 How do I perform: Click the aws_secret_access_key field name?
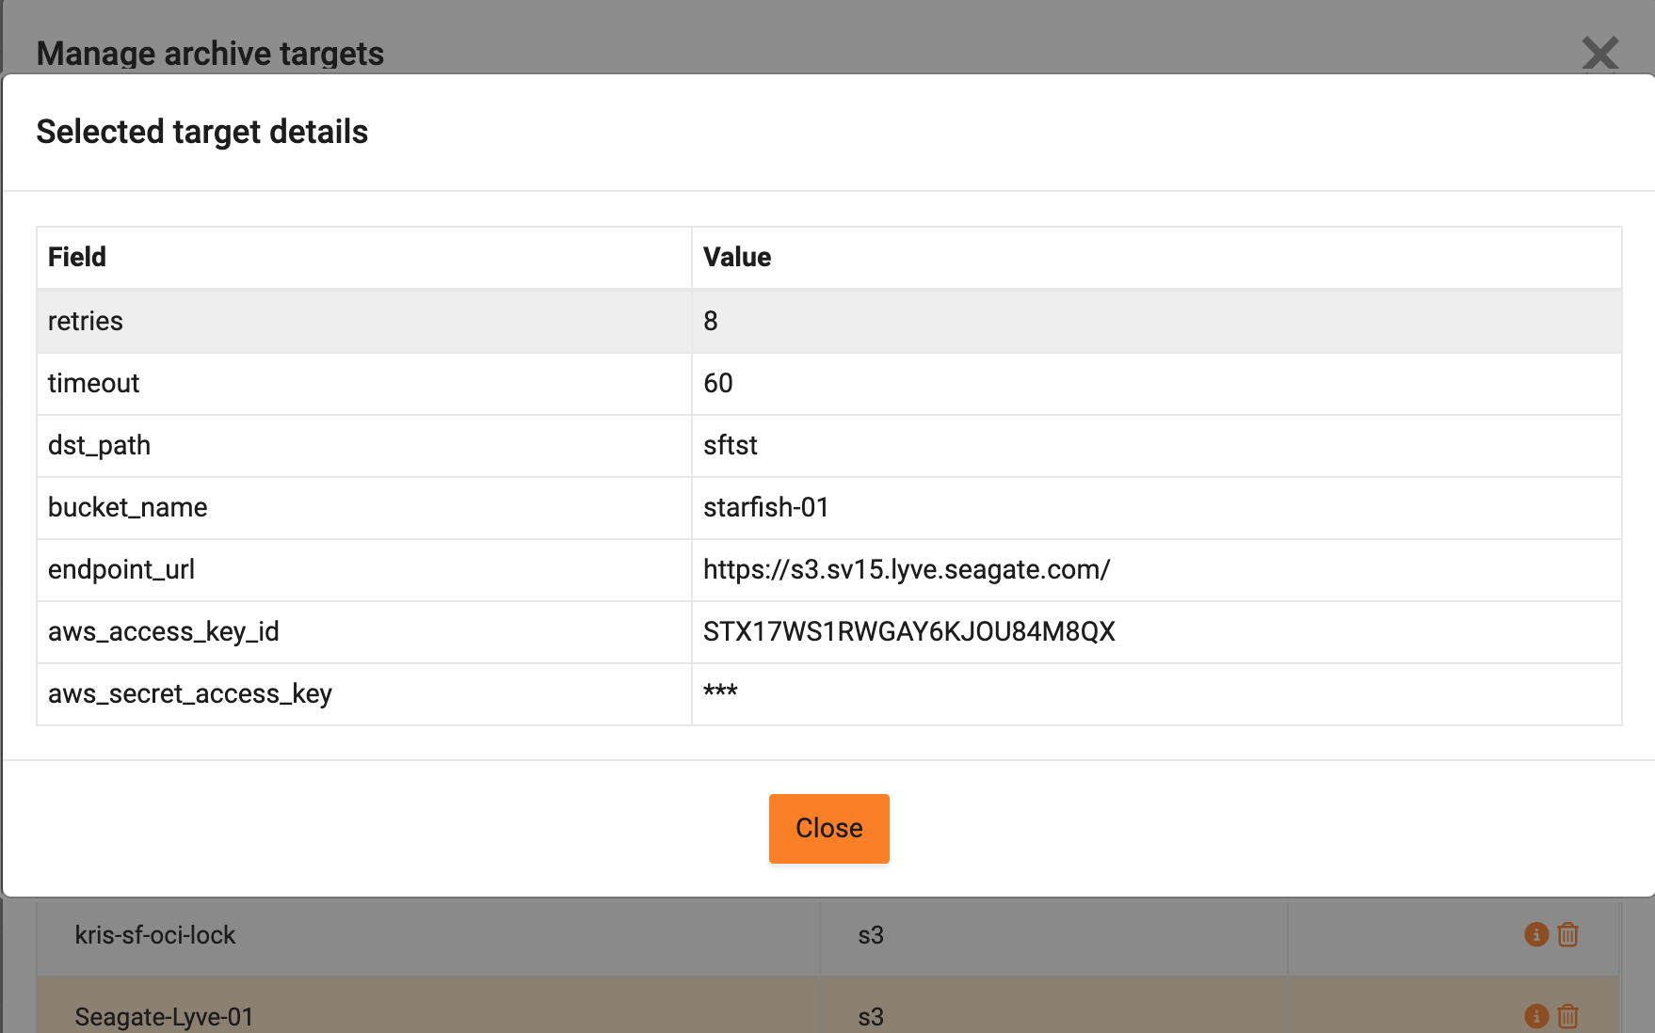tap(190, 693)
